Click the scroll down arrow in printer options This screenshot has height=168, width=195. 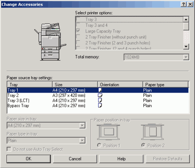point(186,46)
